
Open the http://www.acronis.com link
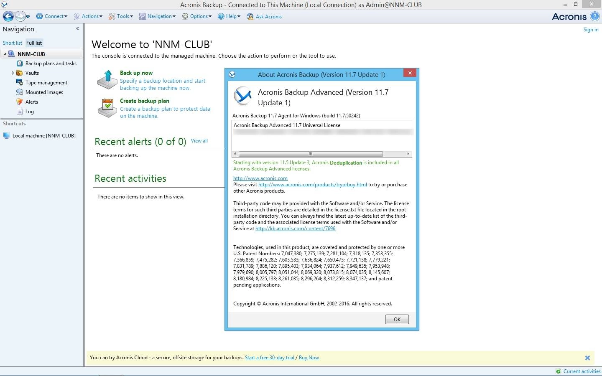coord(260,178)
